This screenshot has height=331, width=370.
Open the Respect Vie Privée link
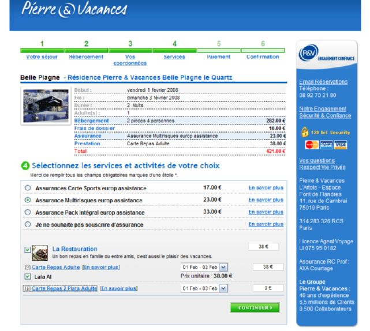click(x=322, y=167)
